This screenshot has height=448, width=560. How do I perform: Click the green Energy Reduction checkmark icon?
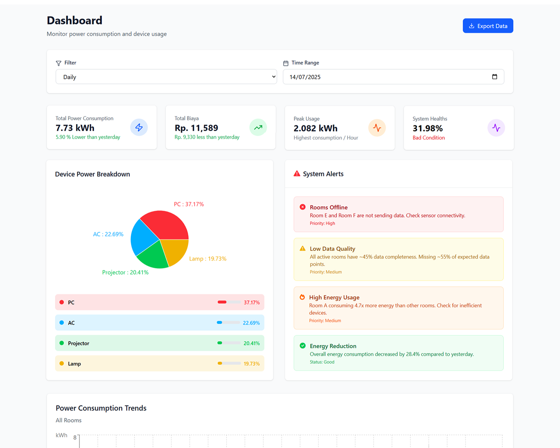click(x=303, y=346)
